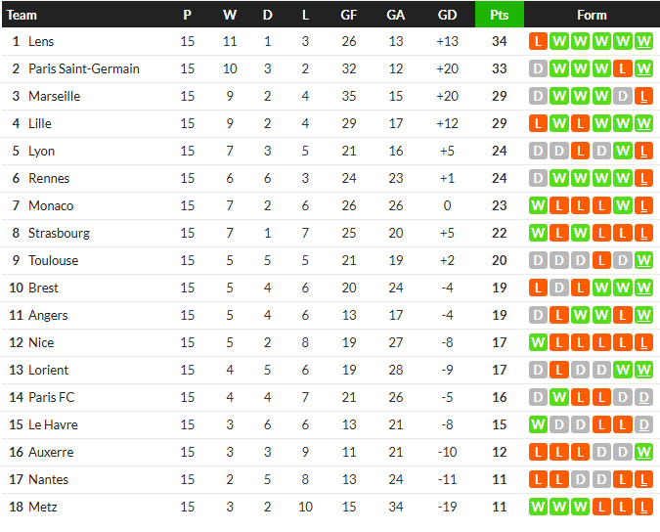The height and width of the screenshot is (532, 660).
Task: Open the Paris Saint-Germain team link
Action: (84, 68)
